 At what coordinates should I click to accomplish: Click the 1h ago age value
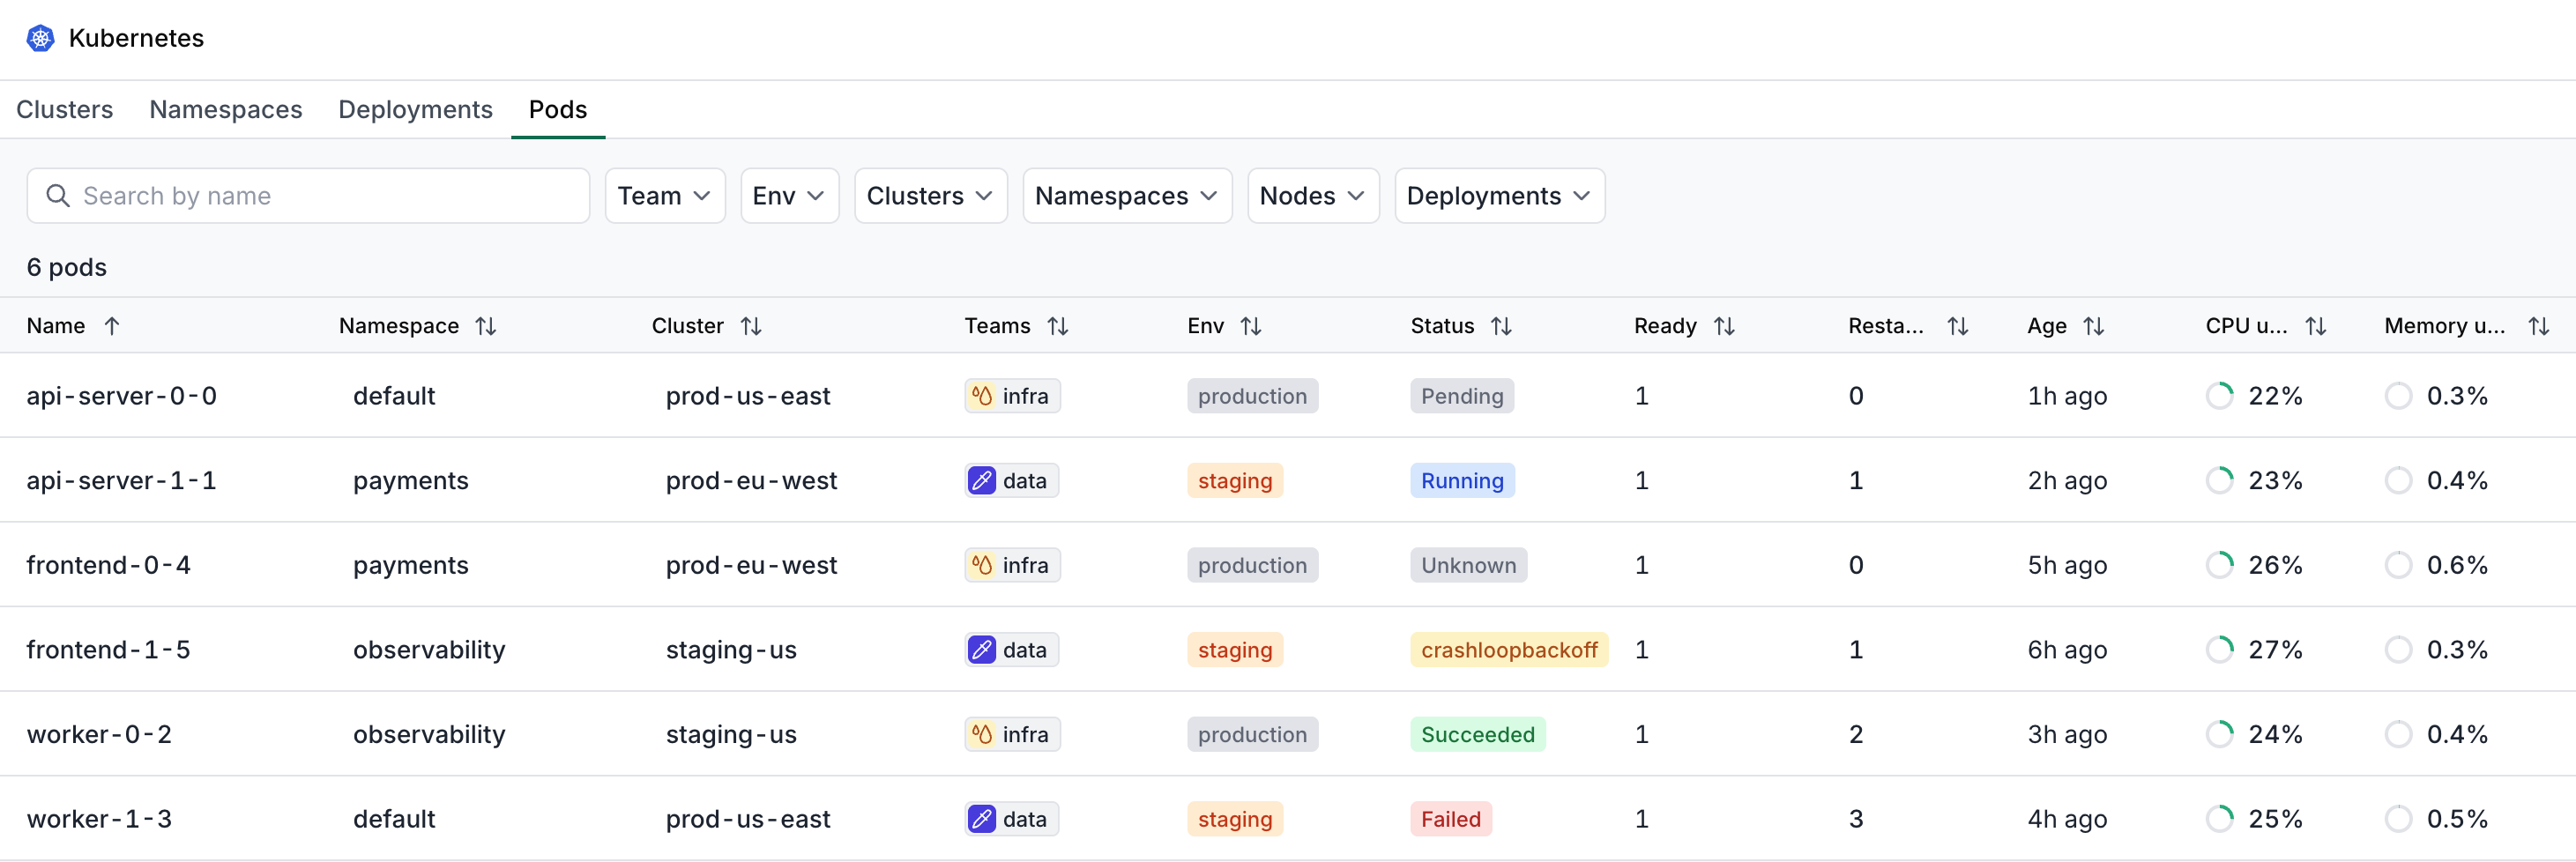coord(2067,396)
